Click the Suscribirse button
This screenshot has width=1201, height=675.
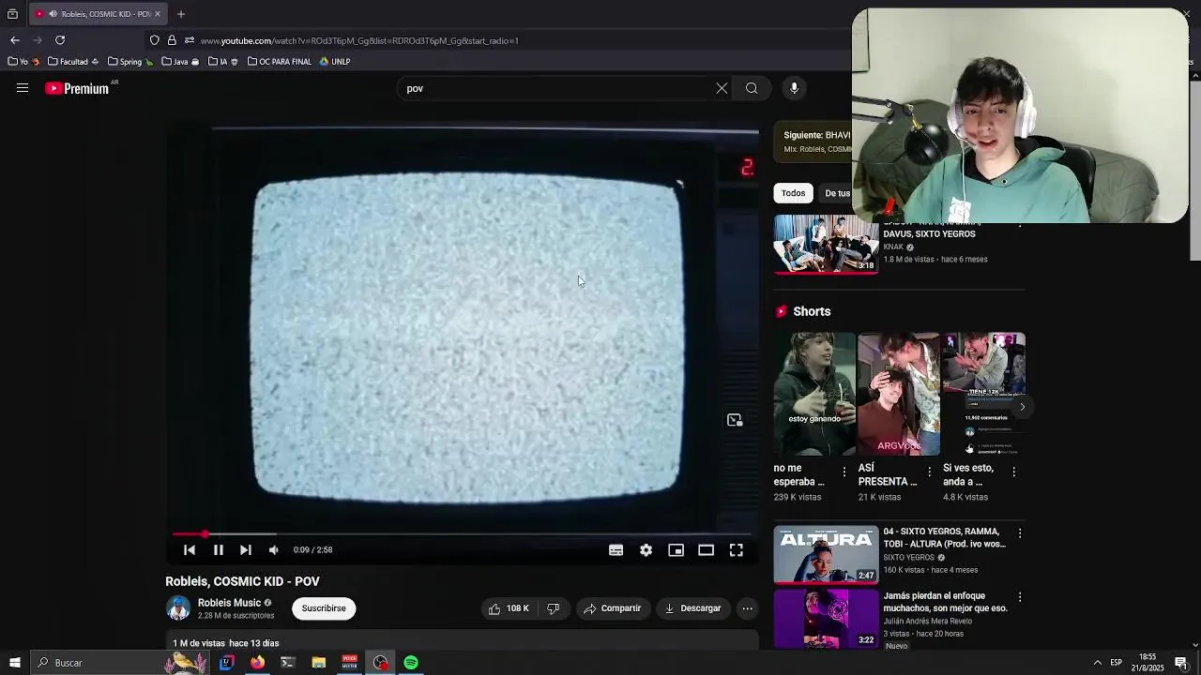click(324, 608)
